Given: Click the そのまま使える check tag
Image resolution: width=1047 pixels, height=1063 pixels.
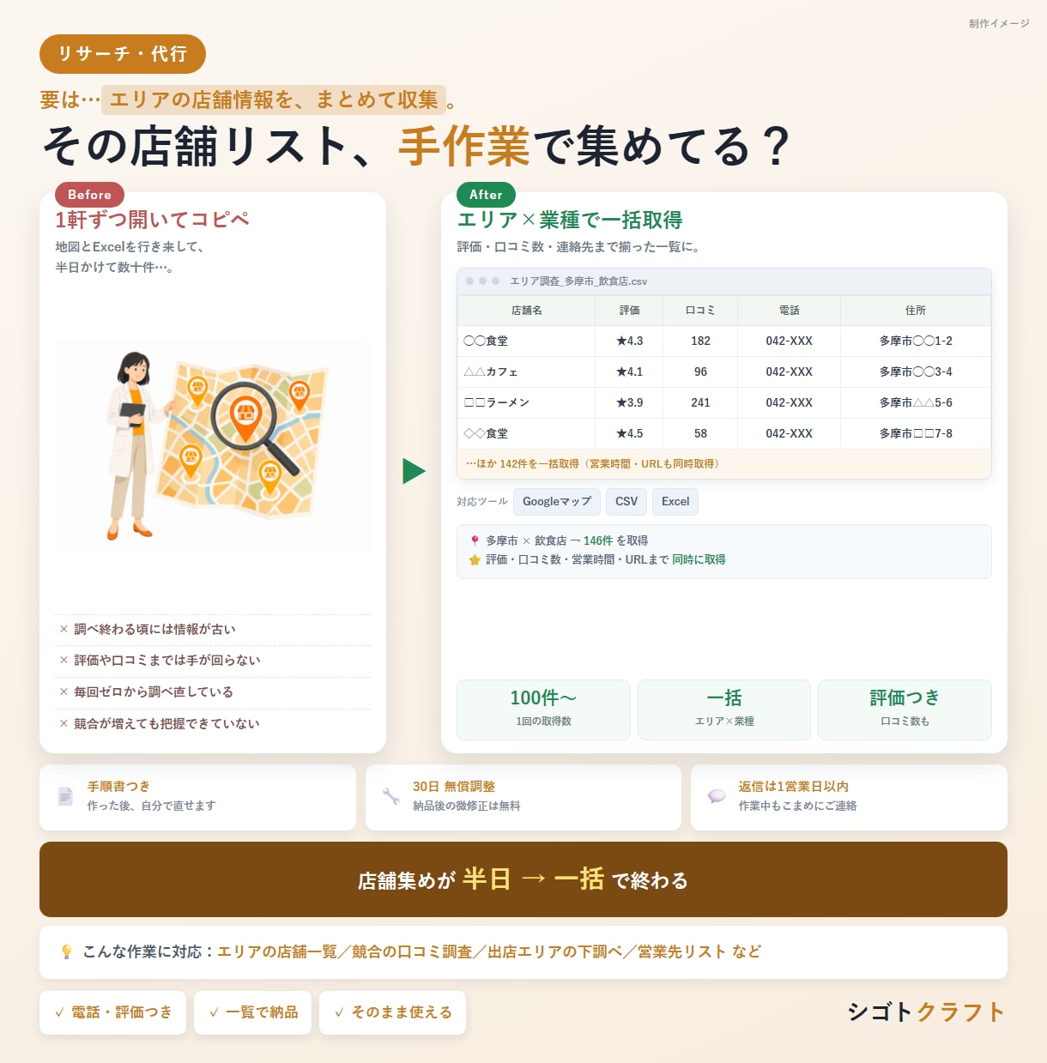Looking at the screenshot, I should 392,1012.
